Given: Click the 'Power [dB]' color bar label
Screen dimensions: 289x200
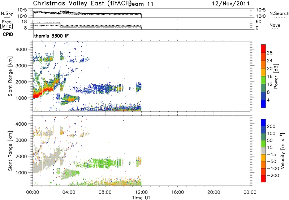Looking at the screenshot, I should 276,76.
